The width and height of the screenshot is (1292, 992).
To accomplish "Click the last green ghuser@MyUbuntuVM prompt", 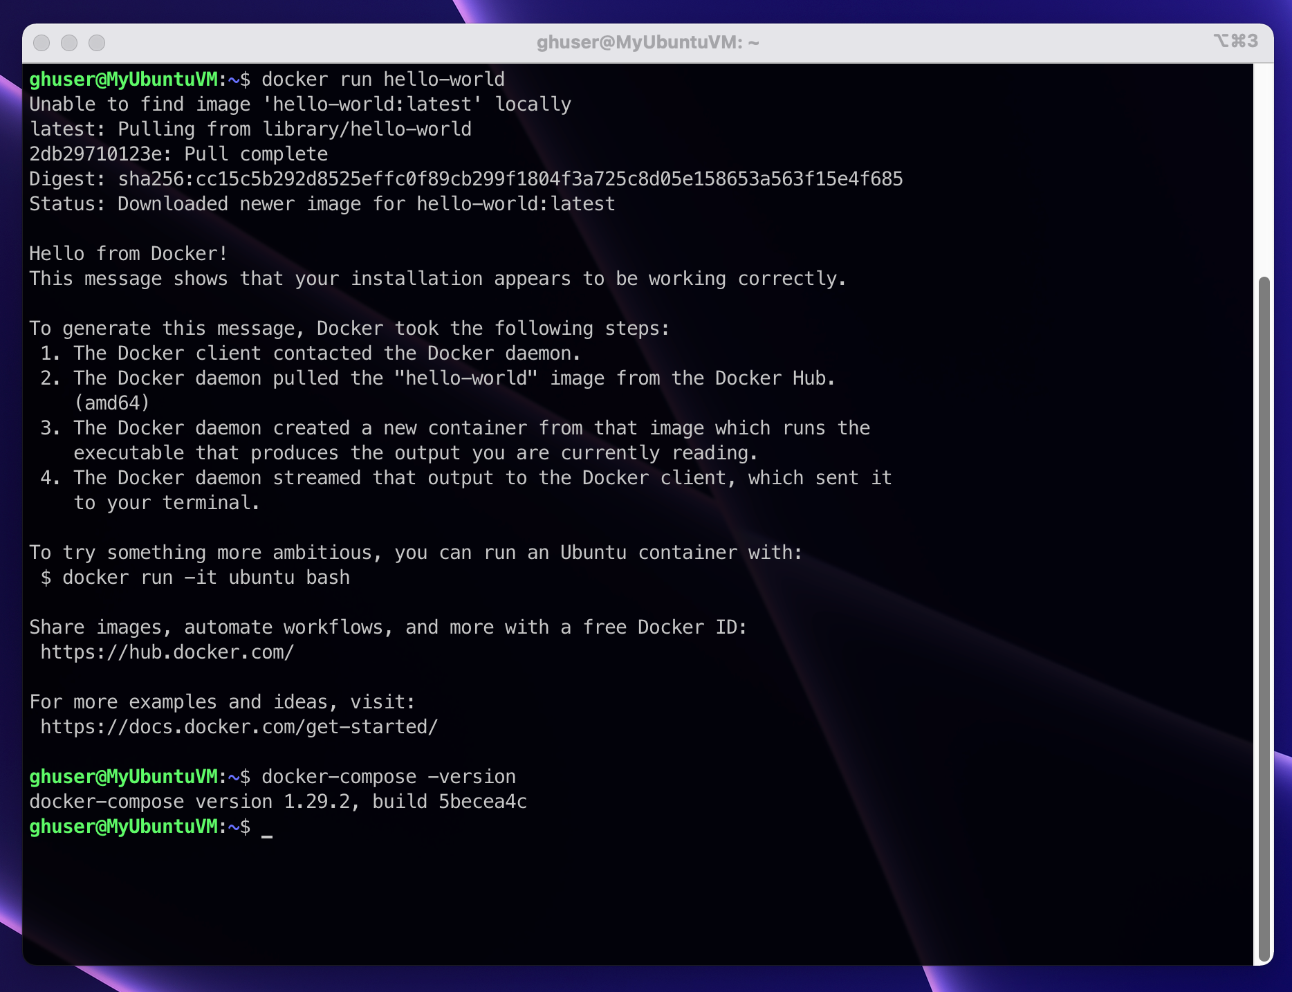I will click(x=123, y=827).
